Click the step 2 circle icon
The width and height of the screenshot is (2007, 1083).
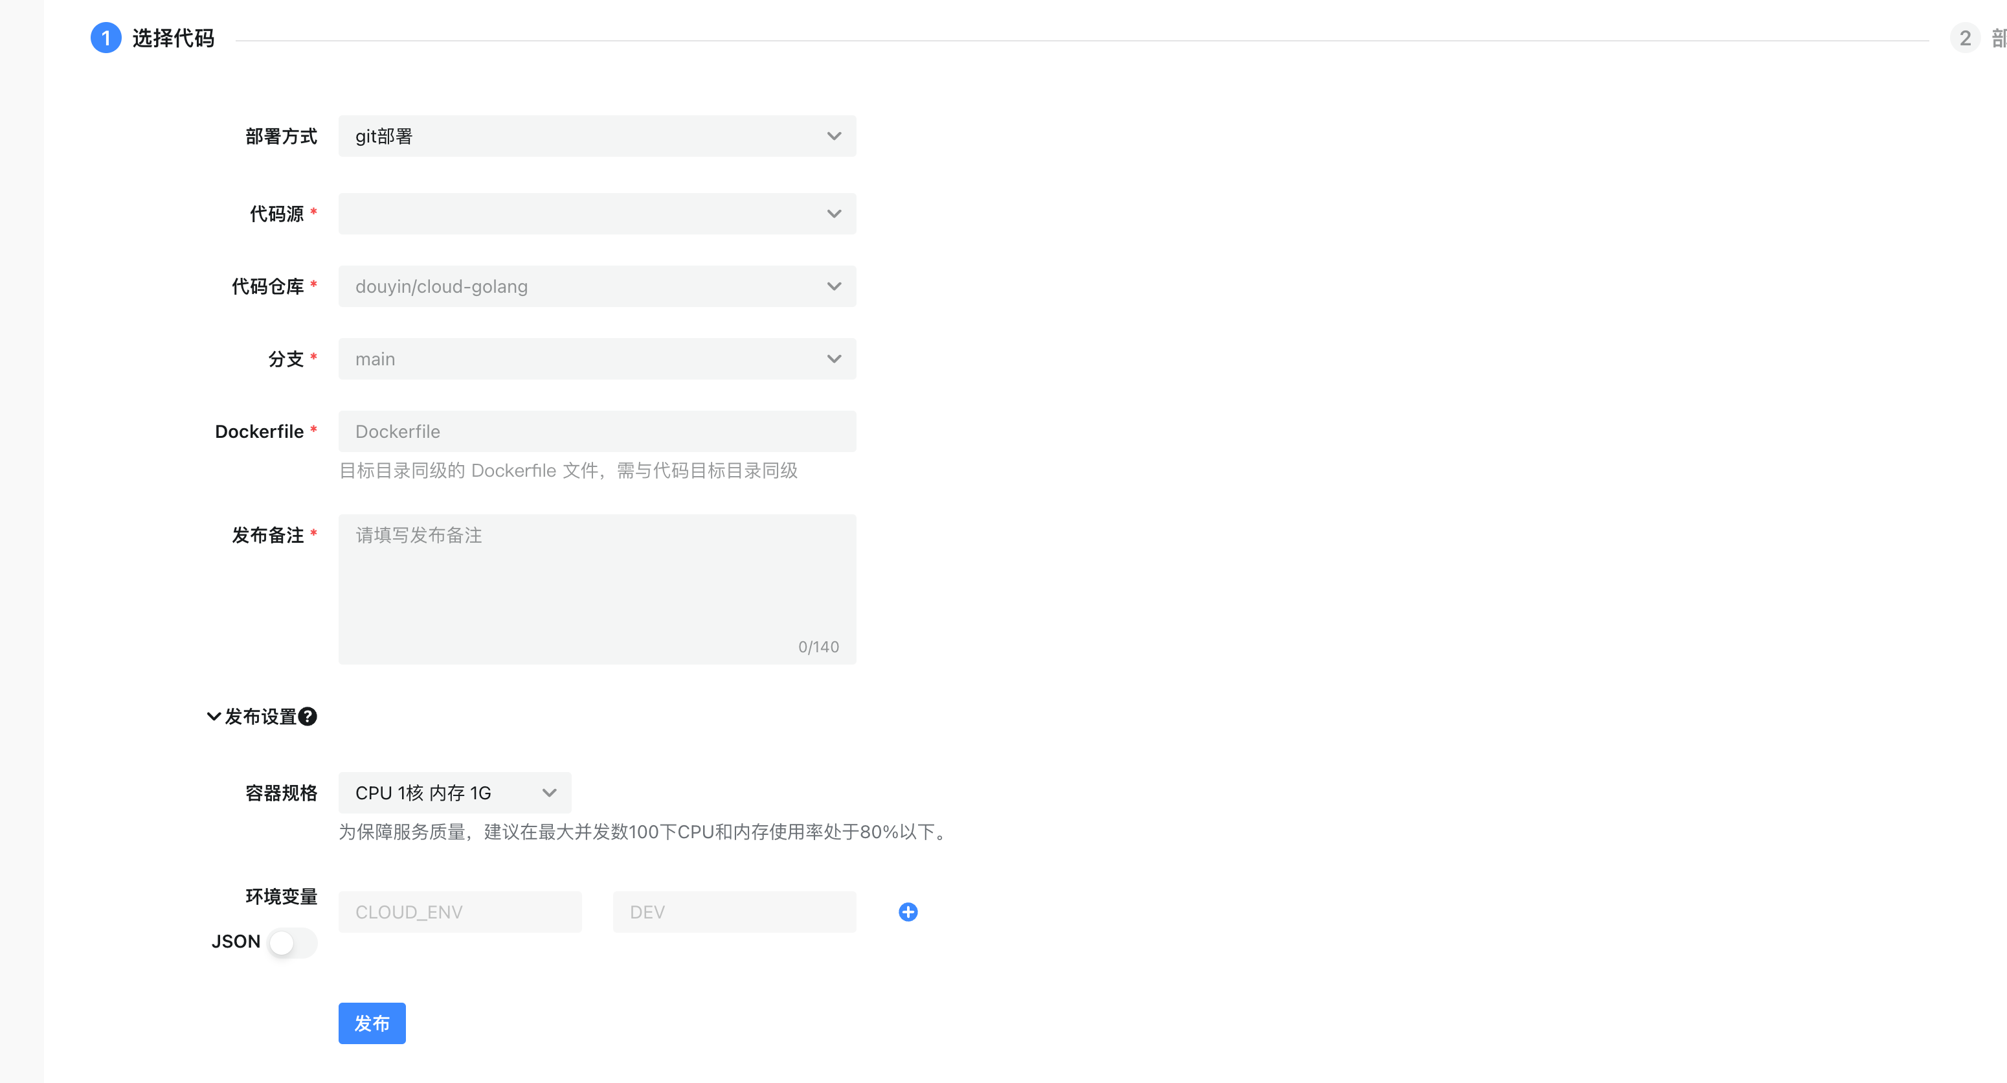(1964, 38)
